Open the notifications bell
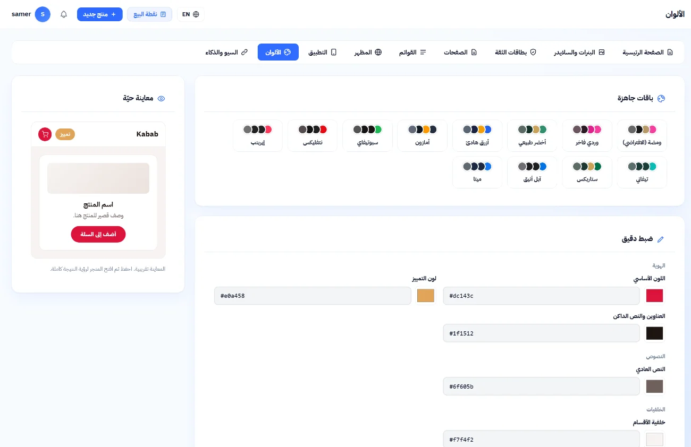 tap(64, 14)
